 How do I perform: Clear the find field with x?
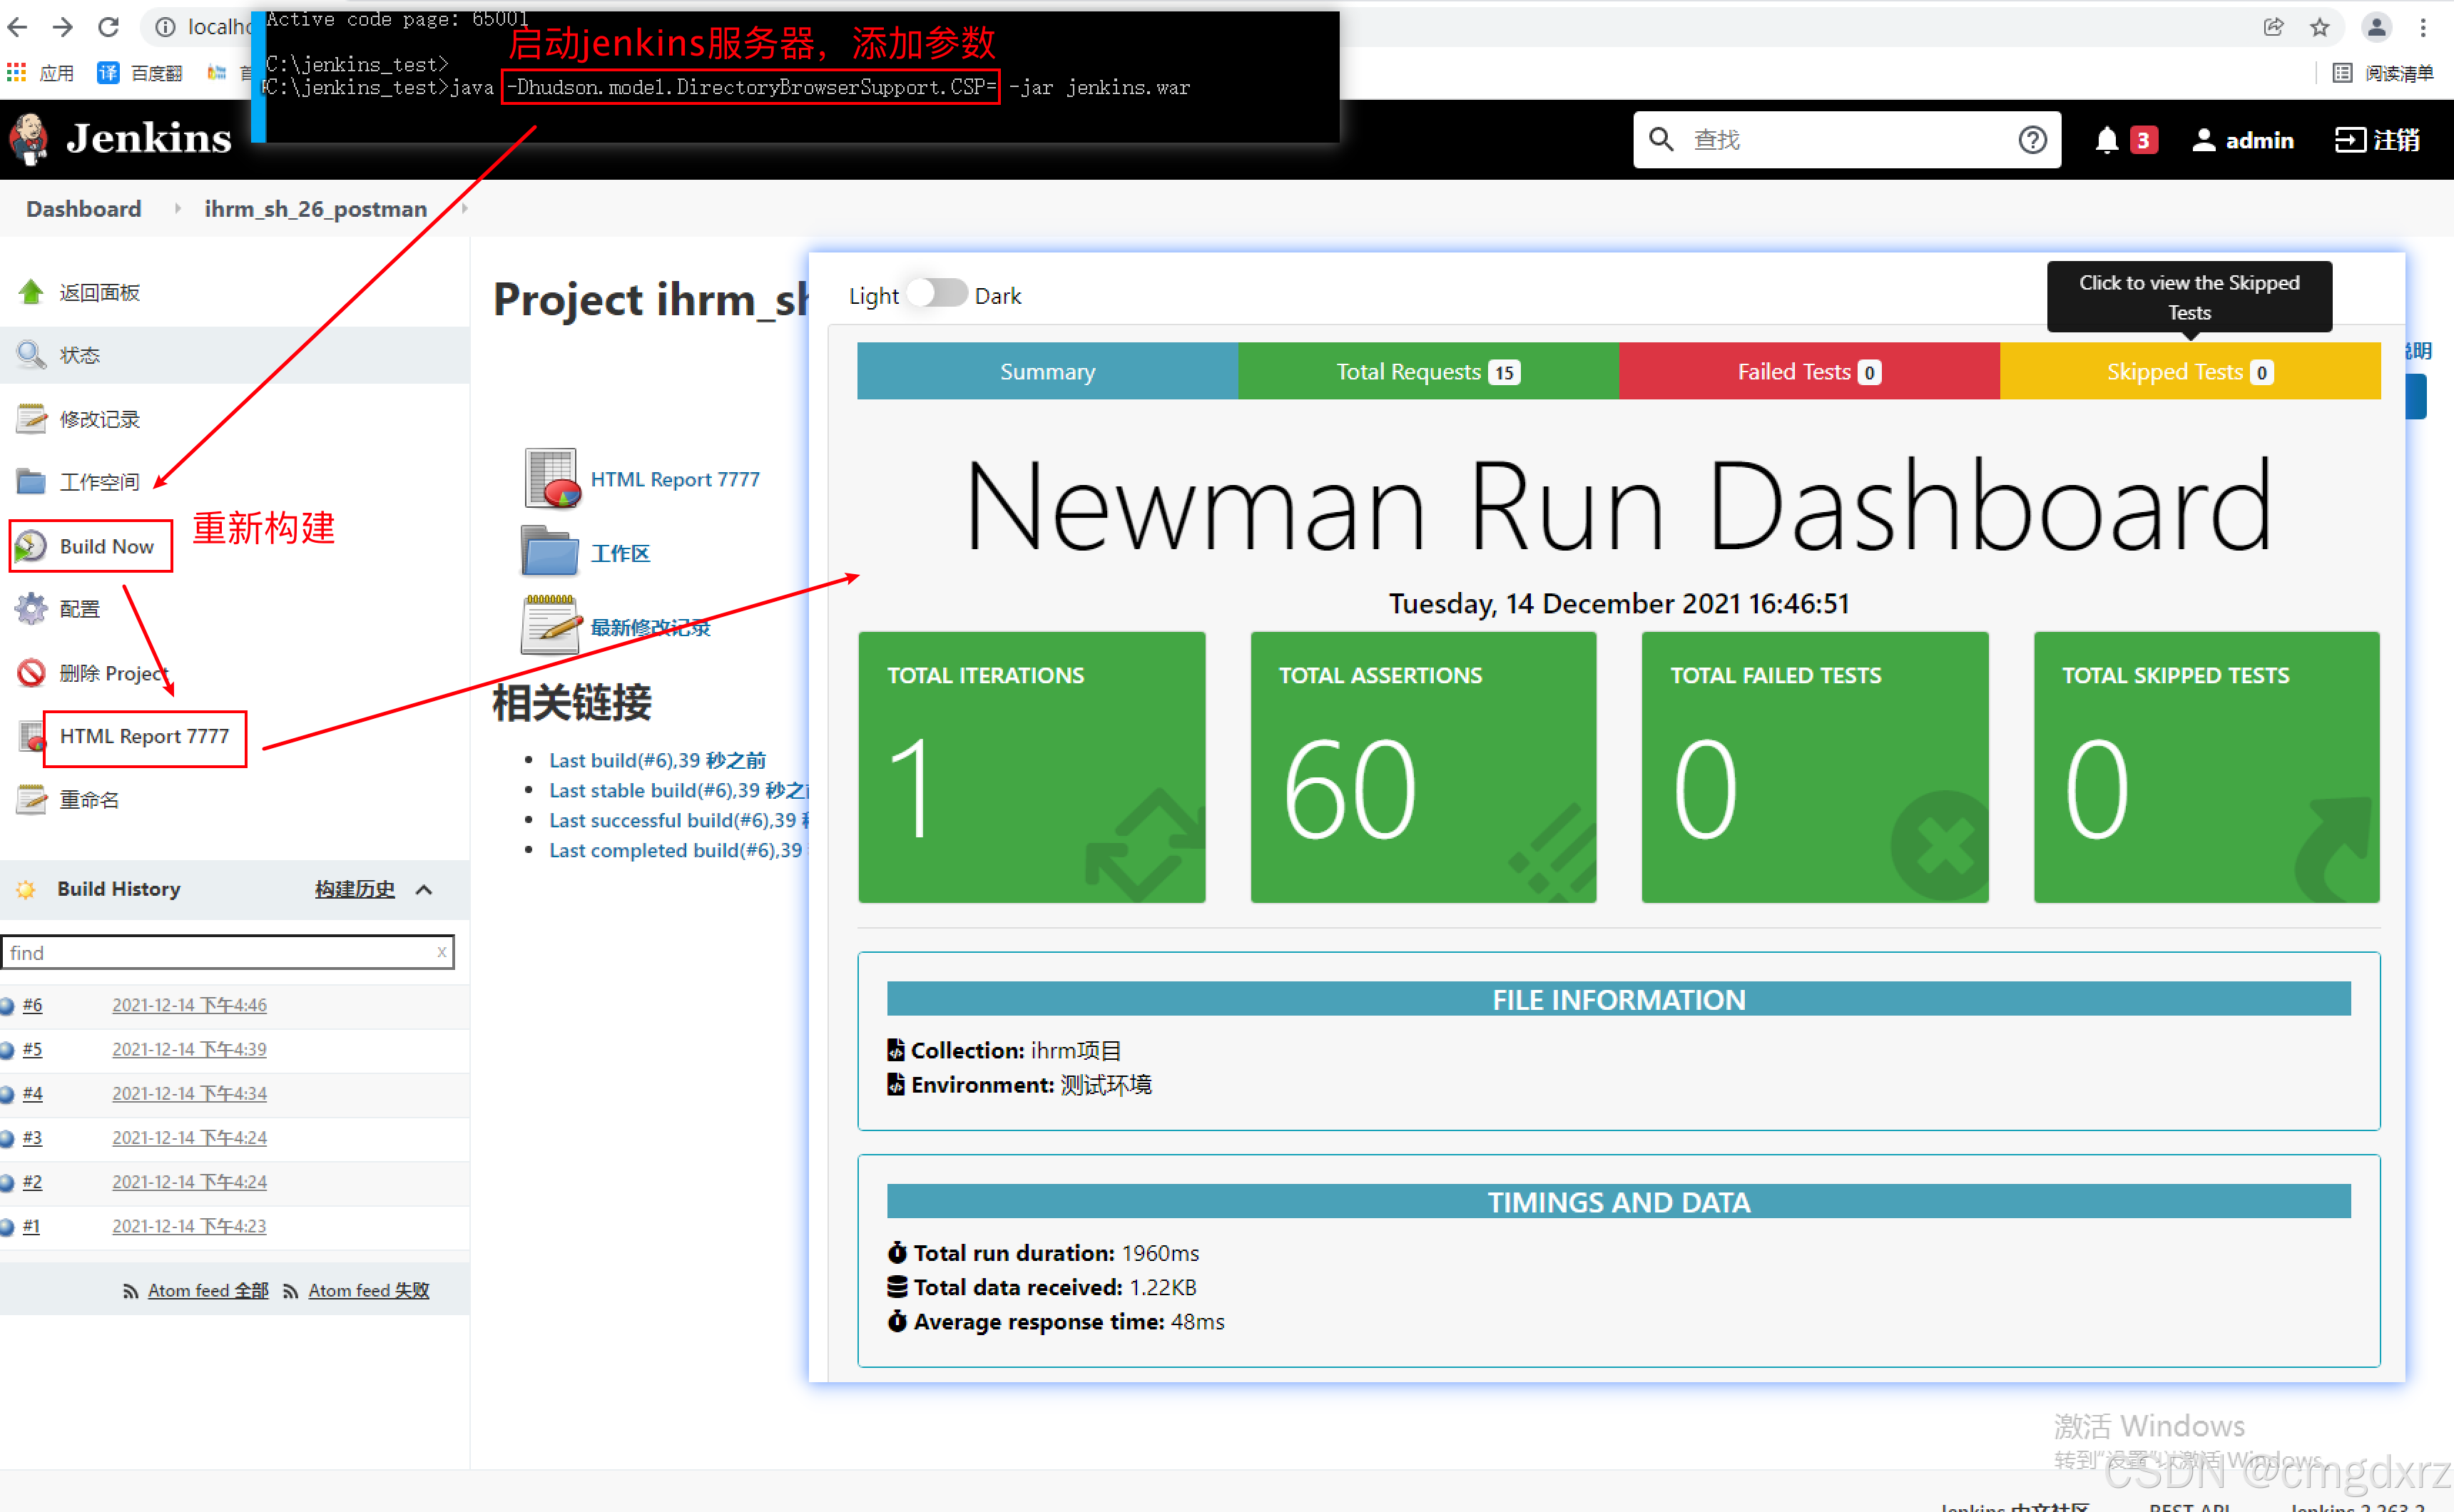pyautogui.click(x=441, y=952)
